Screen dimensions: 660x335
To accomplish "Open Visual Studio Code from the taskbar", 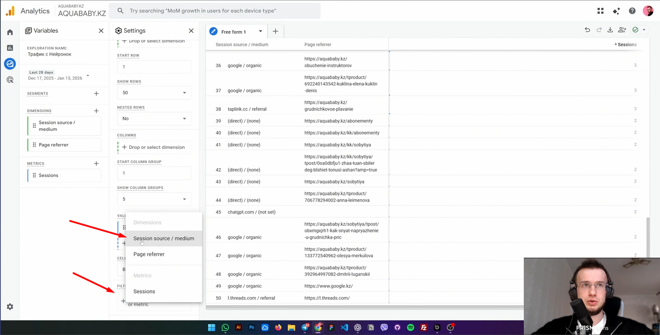I will click(345, 328).
